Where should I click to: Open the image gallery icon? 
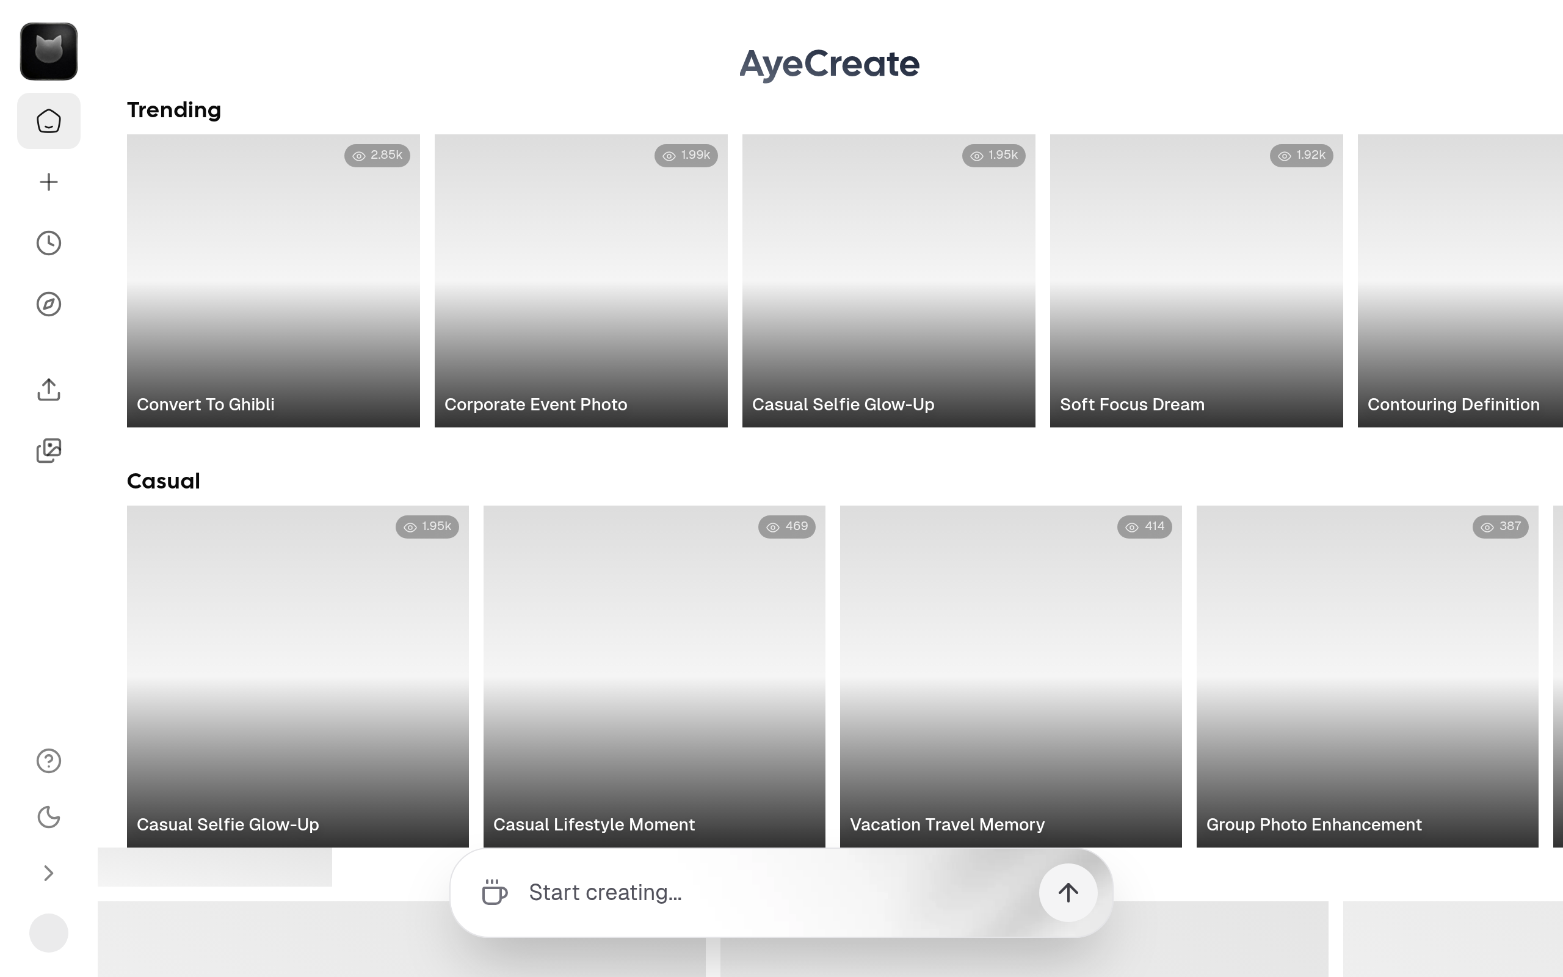point(48,451)
